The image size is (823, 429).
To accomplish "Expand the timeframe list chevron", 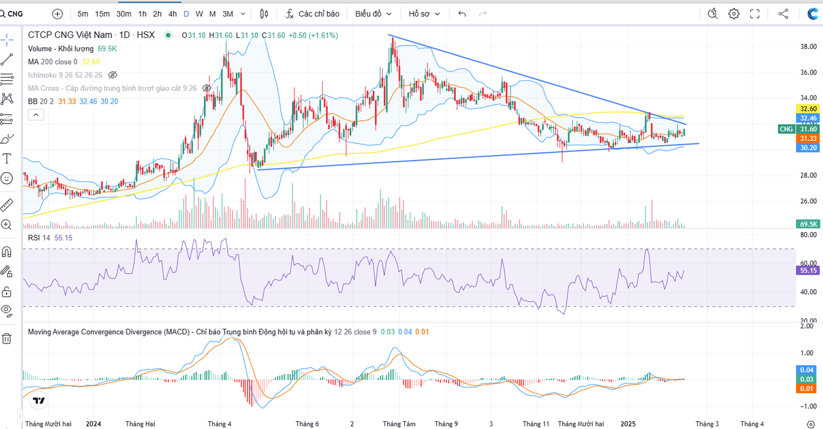I will (x=242, y=14).
